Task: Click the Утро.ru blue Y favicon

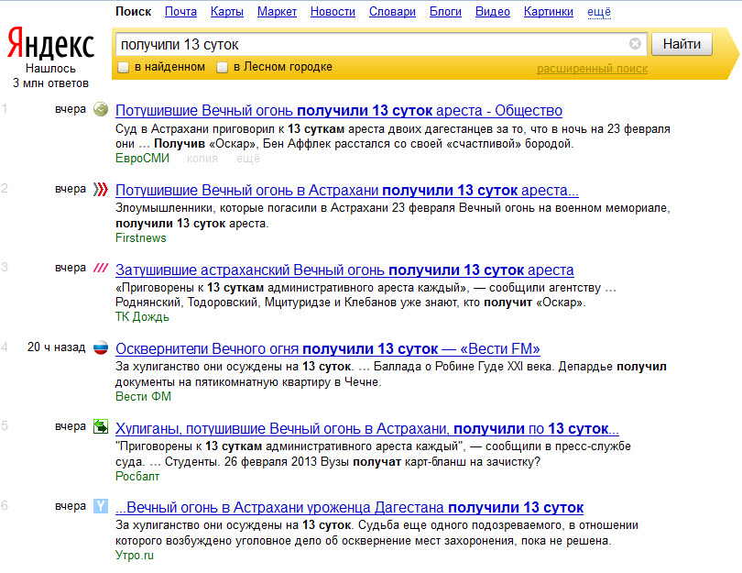Action: (101, 506)
